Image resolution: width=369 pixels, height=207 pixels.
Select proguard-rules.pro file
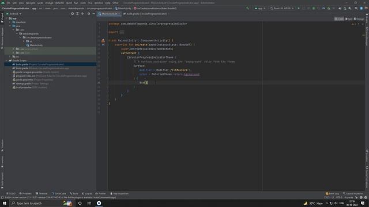[50, 76]
